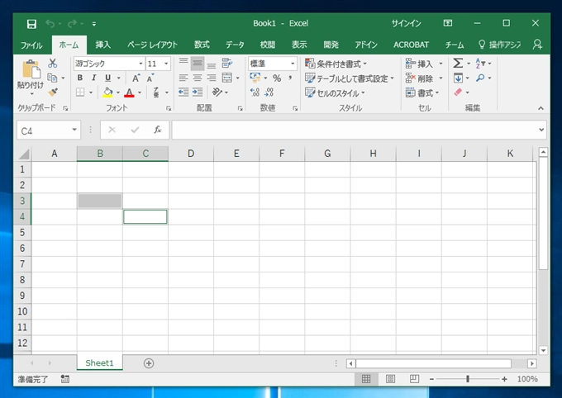Image resolution: width=562 pixels, height=398 pixels.
Task: Apply red font color A
Action: click(x=129, y=92)
